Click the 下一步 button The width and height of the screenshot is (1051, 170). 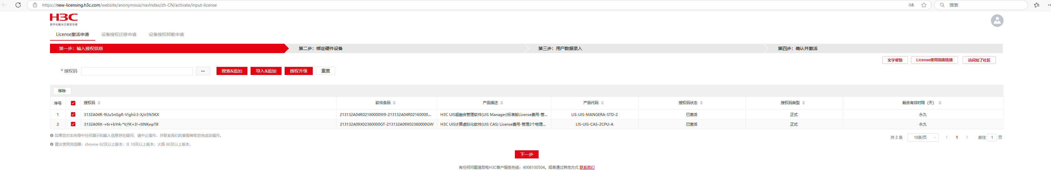pyautogui.click(x=527, y=154)
